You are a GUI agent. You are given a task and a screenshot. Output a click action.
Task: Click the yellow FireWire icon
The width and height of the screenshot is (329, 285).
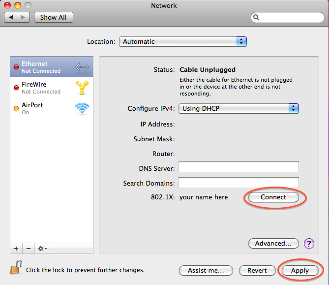[82, 87]
